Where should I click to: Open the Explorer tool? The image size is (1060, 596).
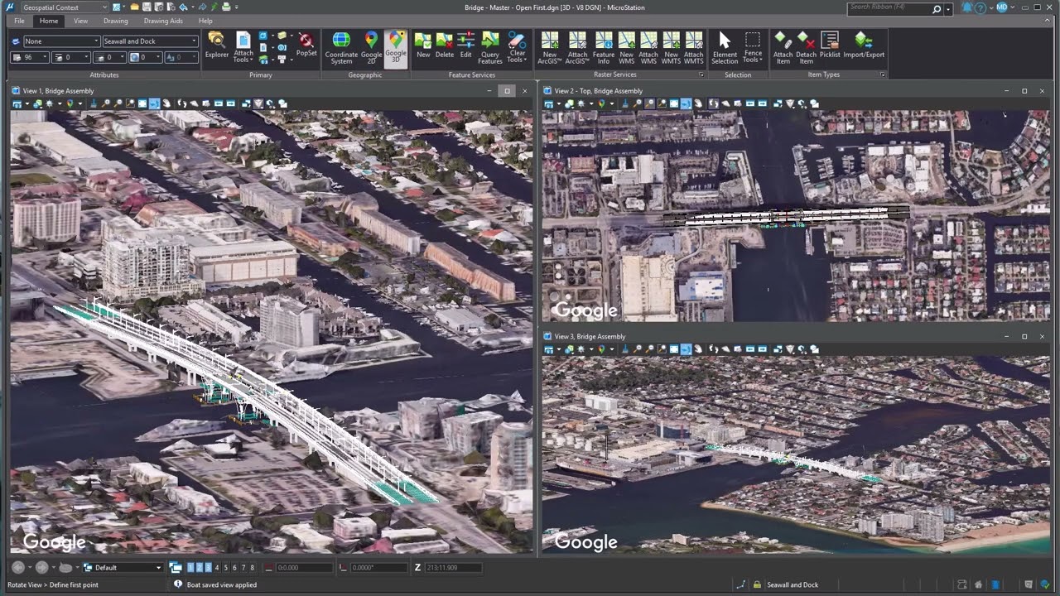(x=216, y=46)
